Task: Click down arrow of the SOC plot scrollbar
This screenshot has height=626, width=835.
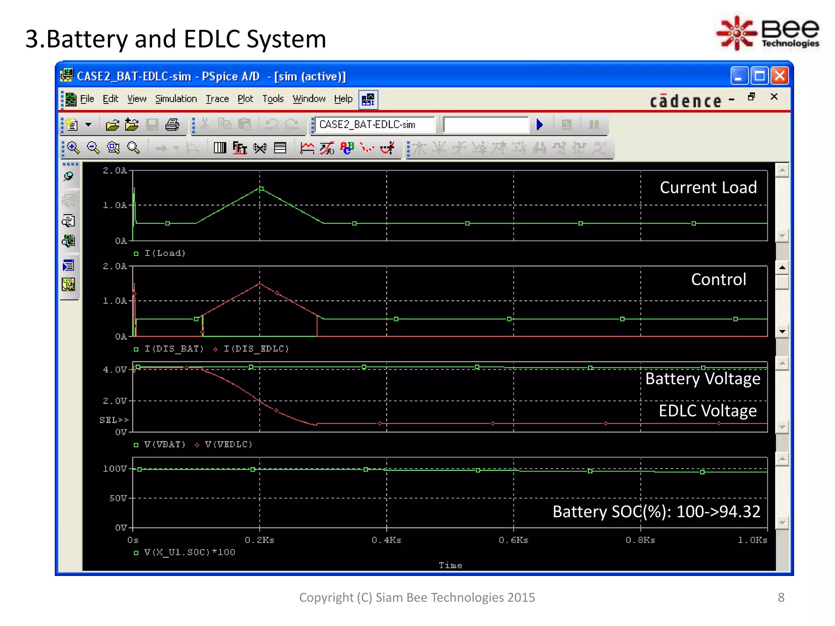Action: (782, 522)
